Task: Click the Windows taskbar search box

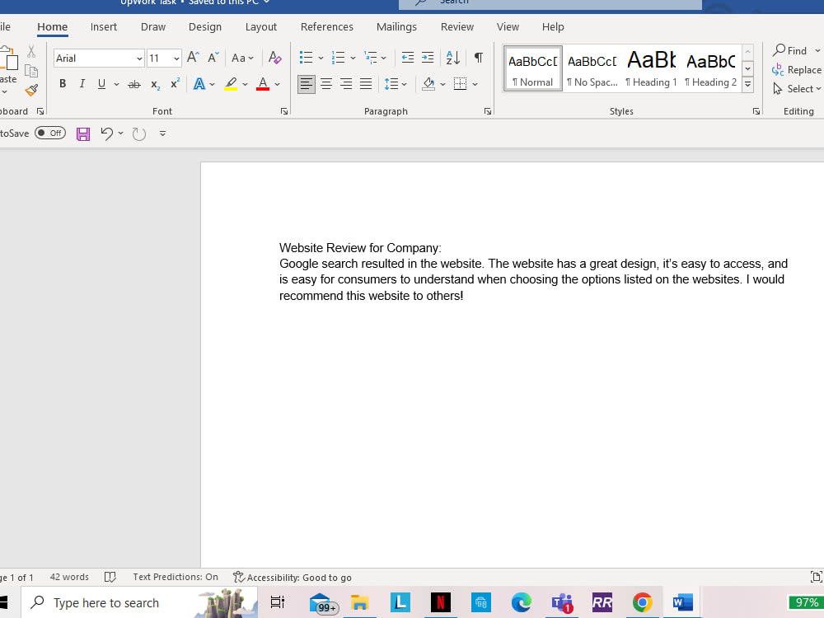Action: [x=139, y=602]
